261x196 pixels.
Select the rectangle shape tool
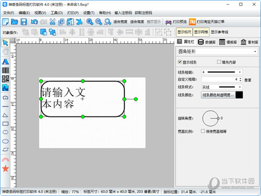(5, 124)
